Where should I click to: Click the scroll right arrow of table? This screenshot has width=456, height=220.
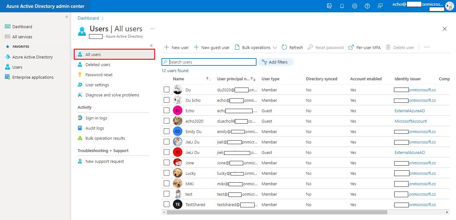point(447,212)
